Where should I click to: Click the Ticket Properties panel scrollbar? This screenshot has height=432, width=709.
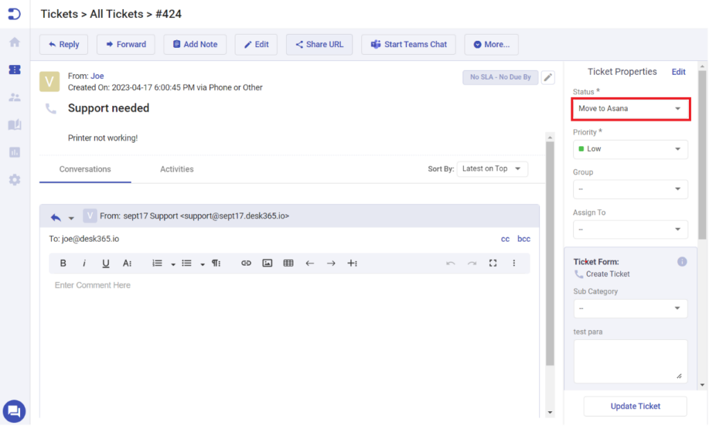tap(702, 155)
